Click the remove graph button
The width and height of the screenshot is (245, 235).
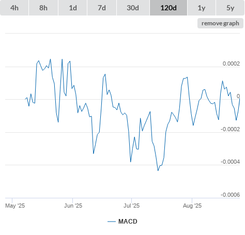[220, 23]
